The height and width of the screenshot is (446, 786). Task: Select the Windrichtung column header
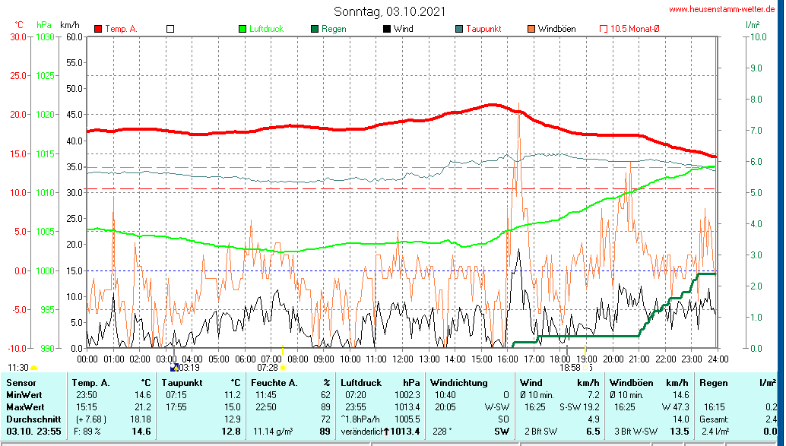coord(458,383)
